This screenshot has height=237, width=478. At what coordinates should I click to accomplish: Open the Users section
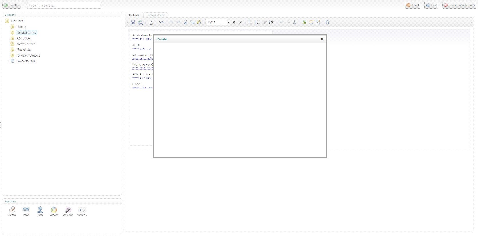[x=40, y=211]
